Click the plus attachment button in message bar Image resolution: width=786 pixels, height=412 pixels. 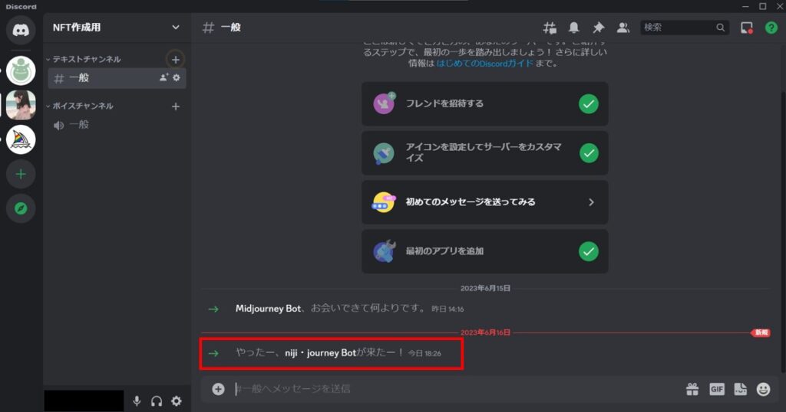[218, 389]
